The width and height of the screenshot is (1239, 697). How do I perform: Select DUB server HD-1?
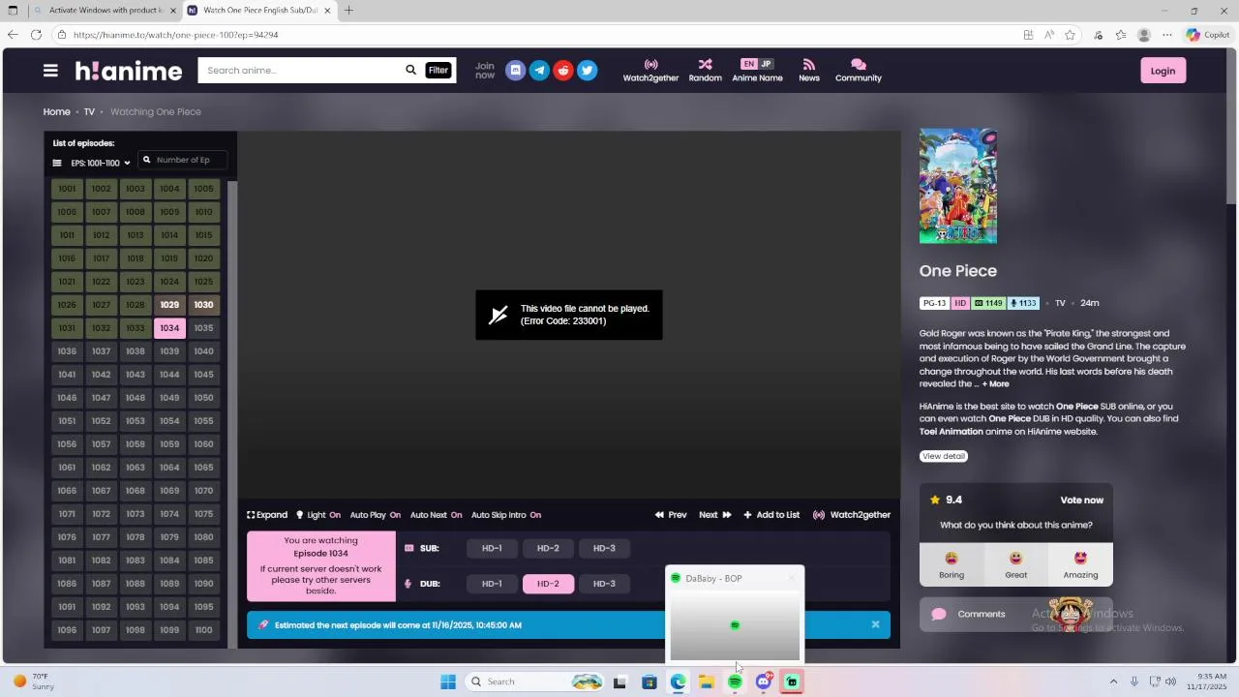pyautogui.click(x=492, y=584)
